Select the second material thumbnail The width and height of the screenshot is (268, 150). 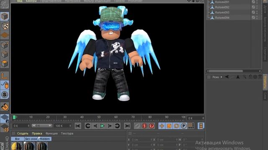tap(29, 146)
